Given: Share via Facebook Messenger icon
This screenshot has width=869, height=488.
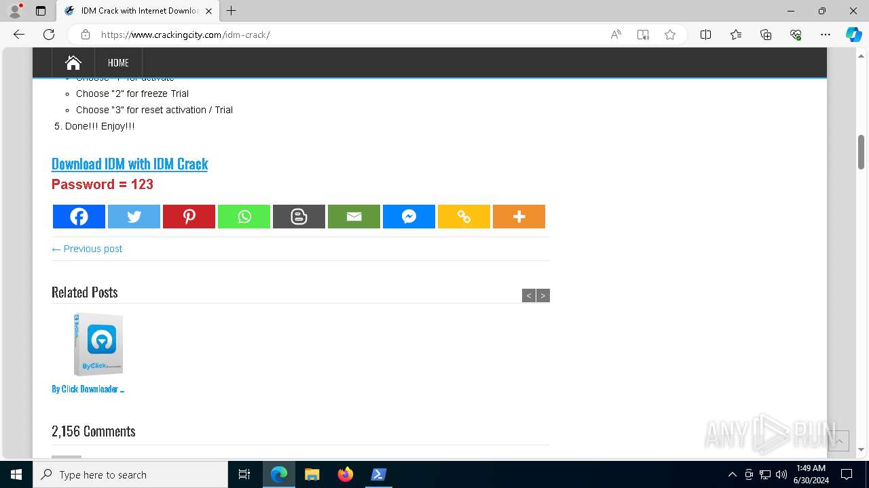Looking at the screenshot, I should (409, 216).
